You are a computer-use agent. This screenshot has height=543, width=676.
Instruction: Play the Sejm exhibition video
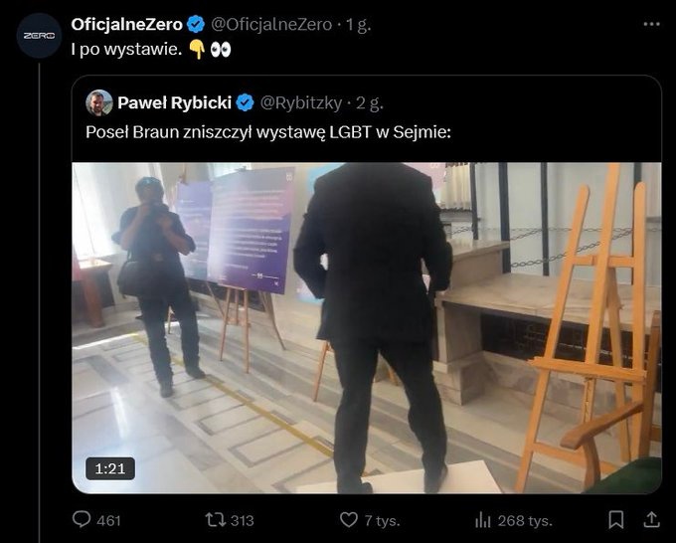(x=366, y=327)
